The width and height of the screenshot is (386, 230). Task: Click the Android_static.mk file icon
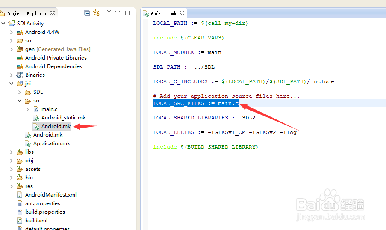(x=36, y=118)
